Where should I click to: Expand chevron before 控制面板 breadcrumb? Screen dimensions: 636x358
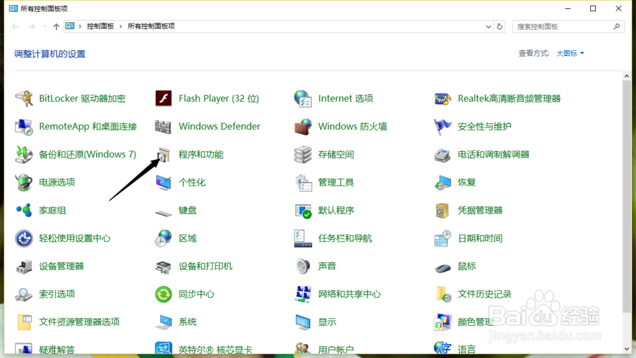tap(80, 26)
